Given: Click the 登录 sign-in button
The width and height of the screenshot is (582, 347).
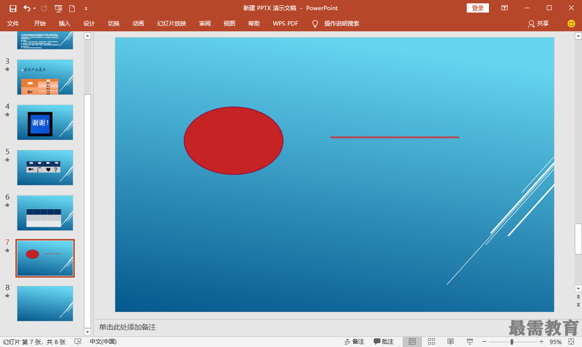Looking at the screenshot, I should 478,8.
